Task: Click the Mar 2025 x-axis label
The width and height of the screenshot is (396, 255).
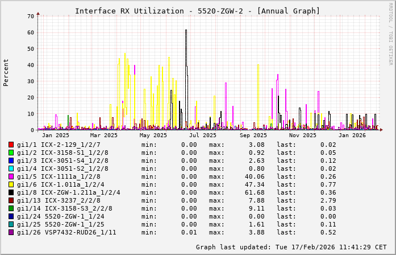Action: pyautogui.click(x=103, y=135)
